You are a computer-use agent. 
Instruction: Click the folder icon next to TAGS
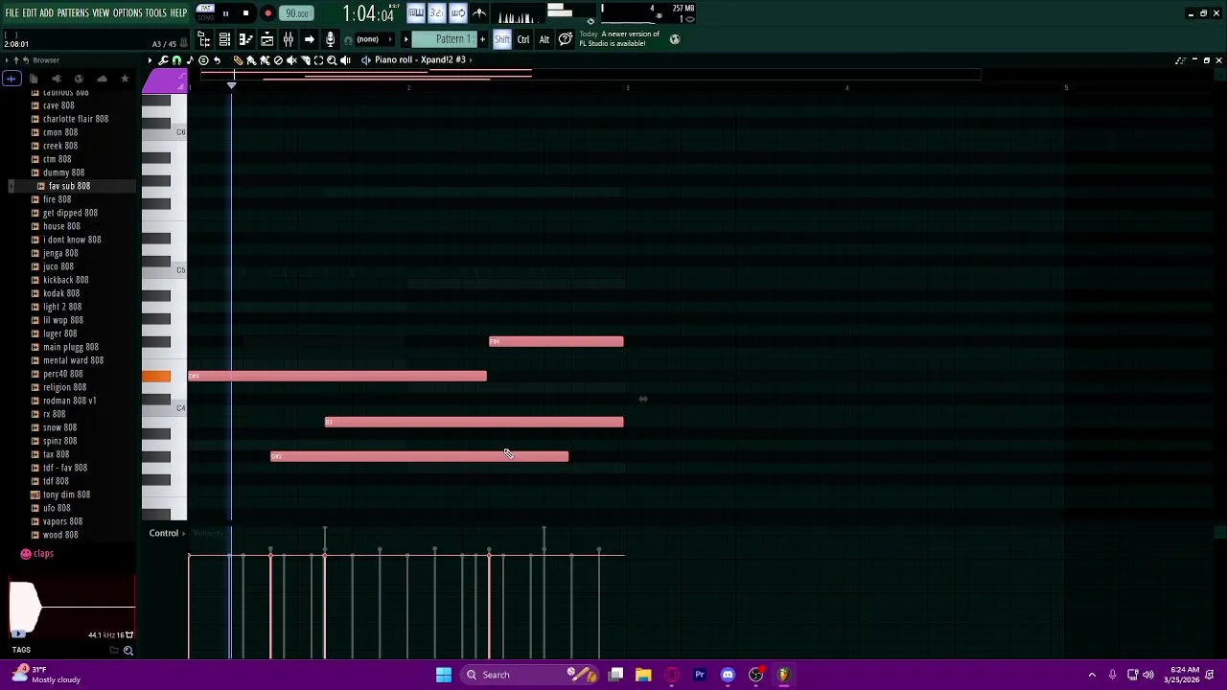[114, 650]
